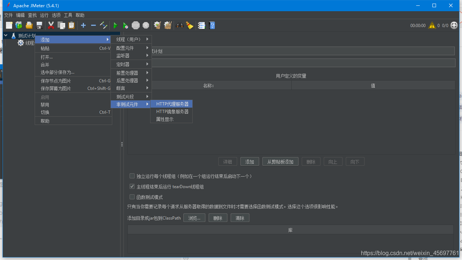Viewport: 462px width, 260px height.
Task: Click the warning triangle log icon
Action: point(432,25)
